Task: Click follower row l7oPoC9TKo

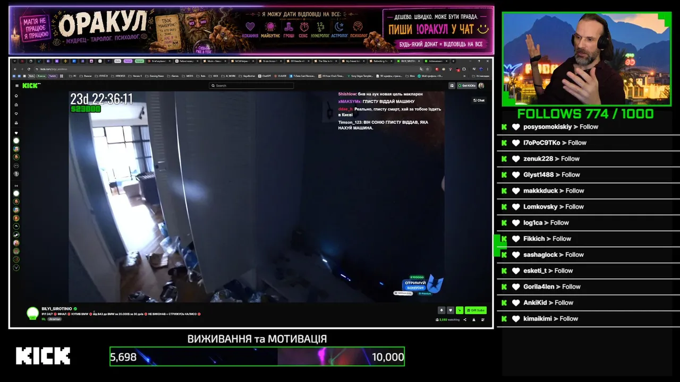Action: 588,143
